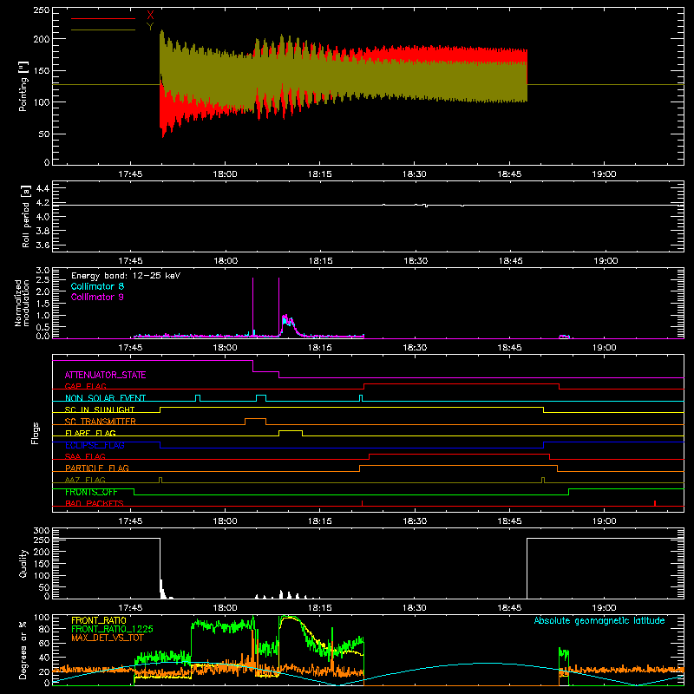Click the A4Z_FLAG label

[85, 481]
